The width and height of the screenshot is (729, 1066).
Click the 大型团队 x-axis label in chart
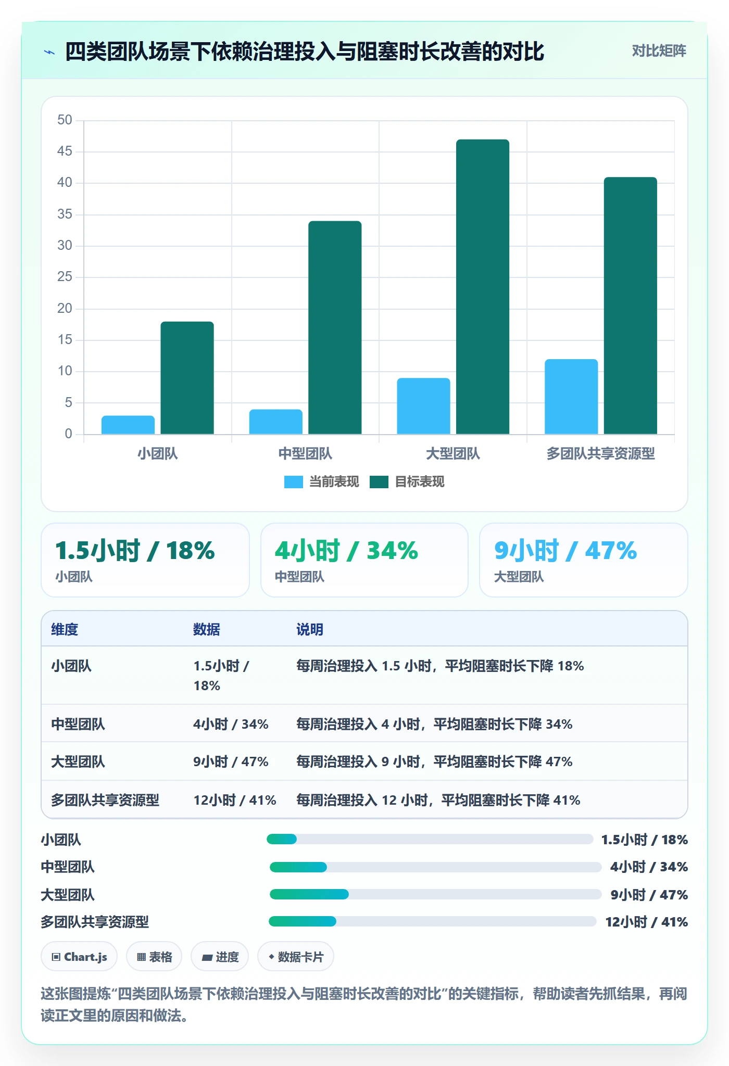[453, 454]
